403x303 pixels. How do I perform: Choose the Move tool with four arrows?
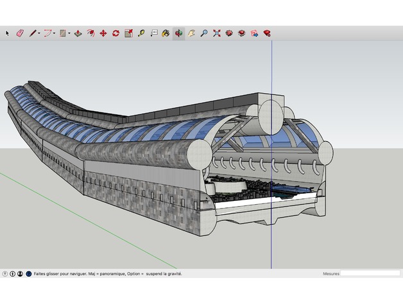pyautogui.click(x=103, y=33)
